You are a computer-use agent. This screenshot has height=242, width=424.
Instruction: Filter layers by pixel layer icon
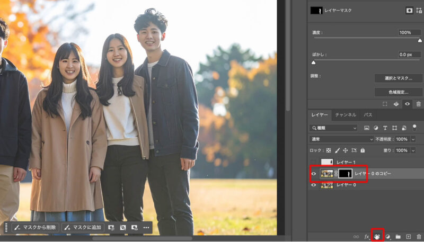367,128
